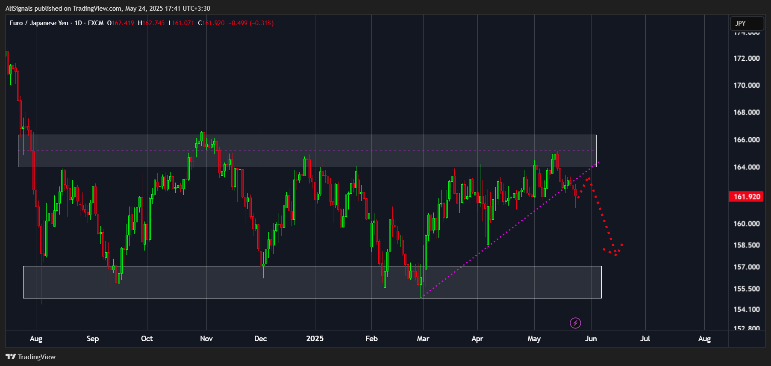
Task: Click the 157.000 price axis label
Action: [x=746, y=267]
